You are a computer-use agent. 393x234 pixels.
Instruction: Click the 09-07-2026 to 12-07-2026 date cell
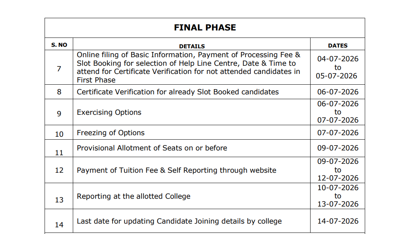pyautogui.click(x=338, y=170)
